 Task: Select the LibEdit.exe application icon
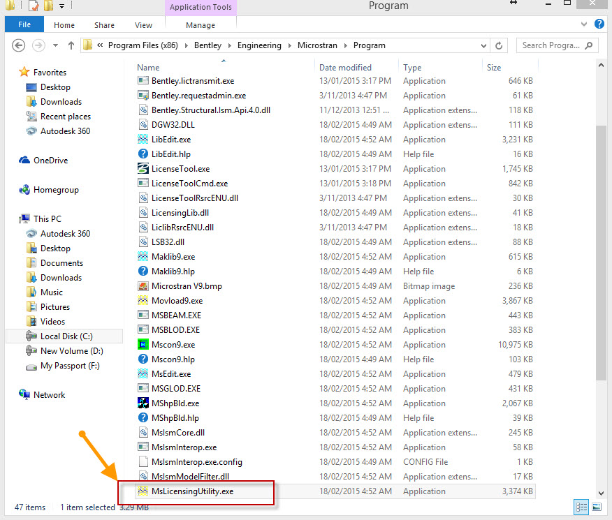143,139
